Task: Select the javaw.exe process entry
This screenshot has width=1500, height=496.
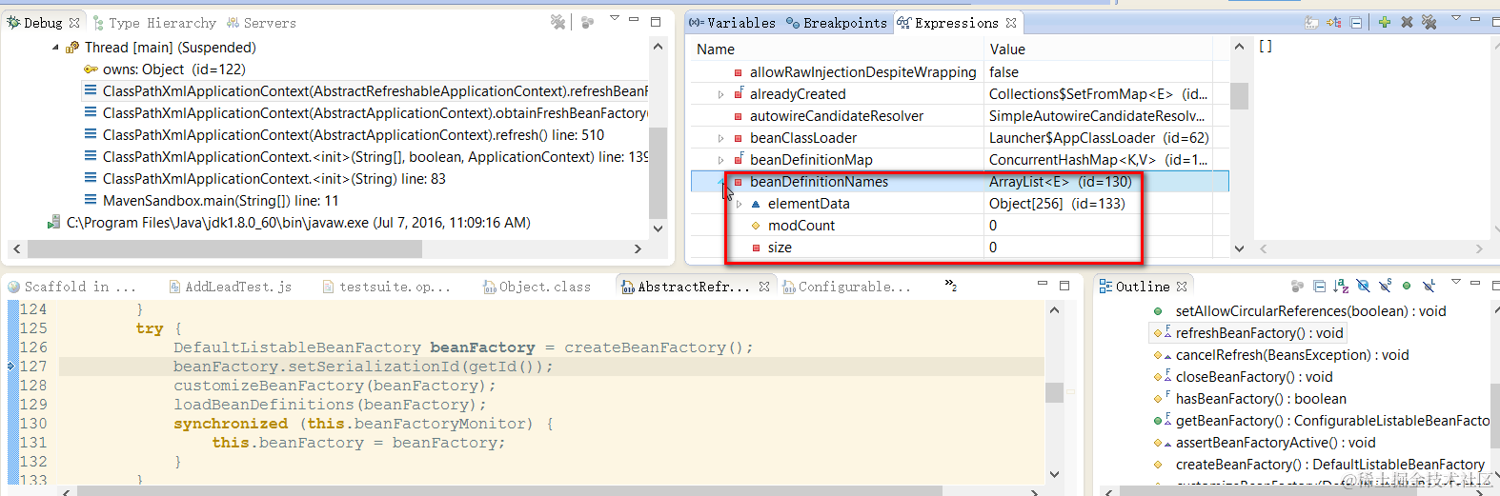Action: coord(289,223)
